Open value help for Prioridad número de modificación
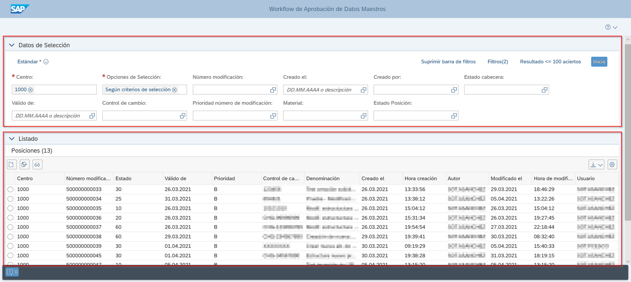The image size is (631, 282). point(273,116)
